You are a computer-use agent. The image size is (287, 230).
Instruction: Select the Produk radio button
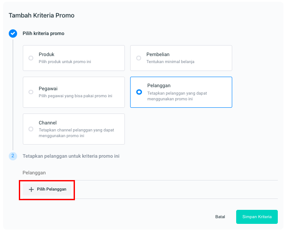31,58
